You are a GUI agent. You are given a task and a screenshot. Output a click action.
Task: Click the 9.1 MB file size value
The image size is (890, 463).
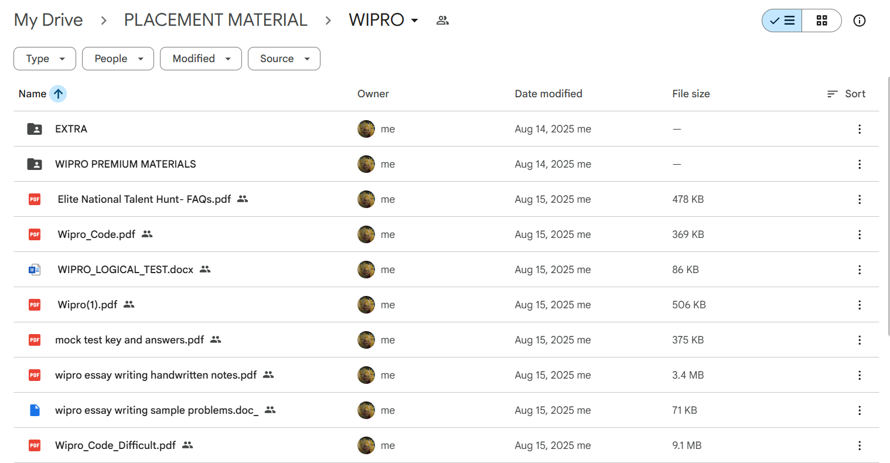pyautogui.click(x=687, y=445)
